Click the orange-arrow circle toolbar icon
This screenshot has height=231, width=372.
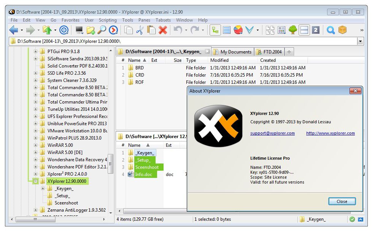pyautogui.click(x=113, y=30)
